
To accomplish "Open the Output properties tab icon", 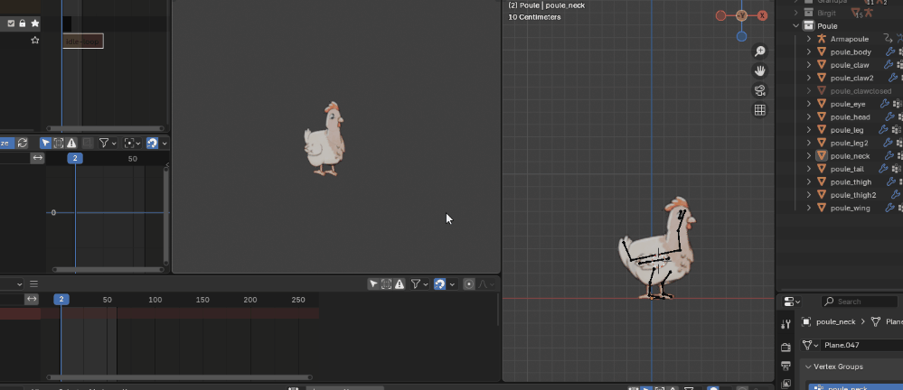I will tap(785, 366).
